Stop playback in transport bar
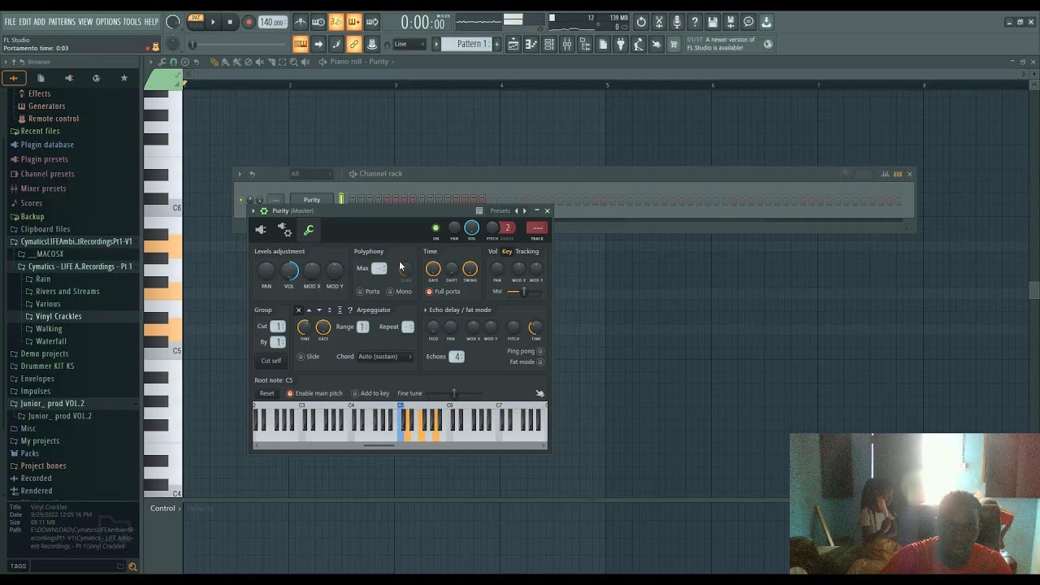 pos(230,22)
